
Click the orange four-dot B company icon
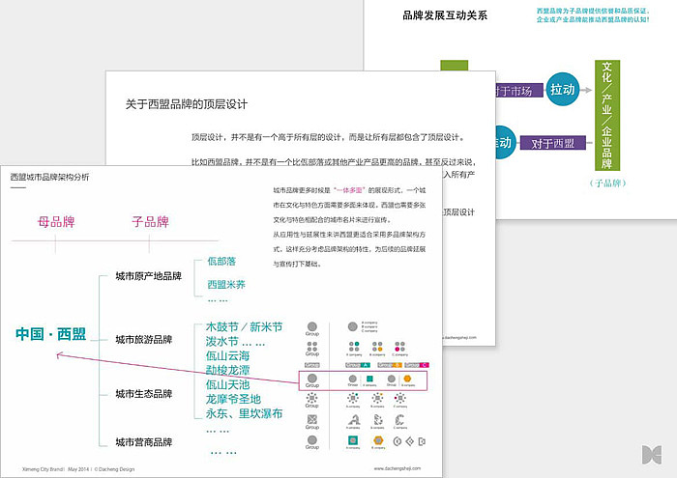(x=377, y=346)
